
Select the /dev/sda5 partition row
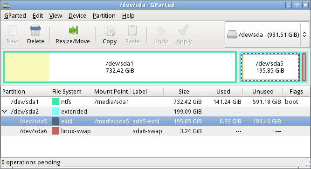point(156,121)
